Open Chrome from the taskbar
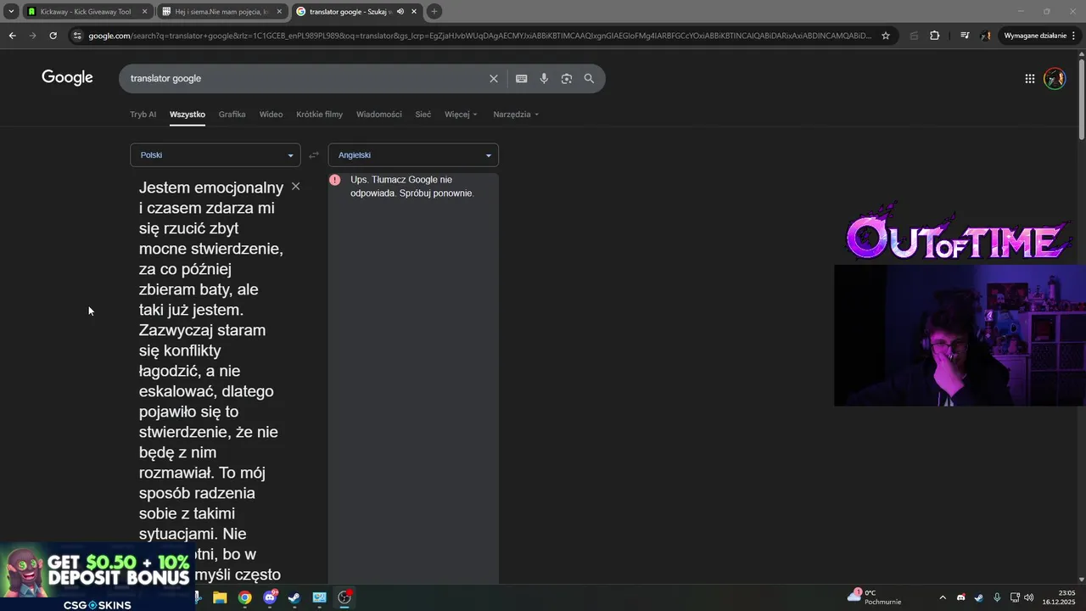Screen dimensions: 1086x611 (x=244, y=597)
